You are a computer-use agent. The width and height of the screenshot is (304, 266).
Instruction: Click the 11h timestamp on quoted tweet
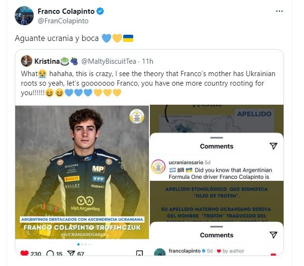pos(148,61)
